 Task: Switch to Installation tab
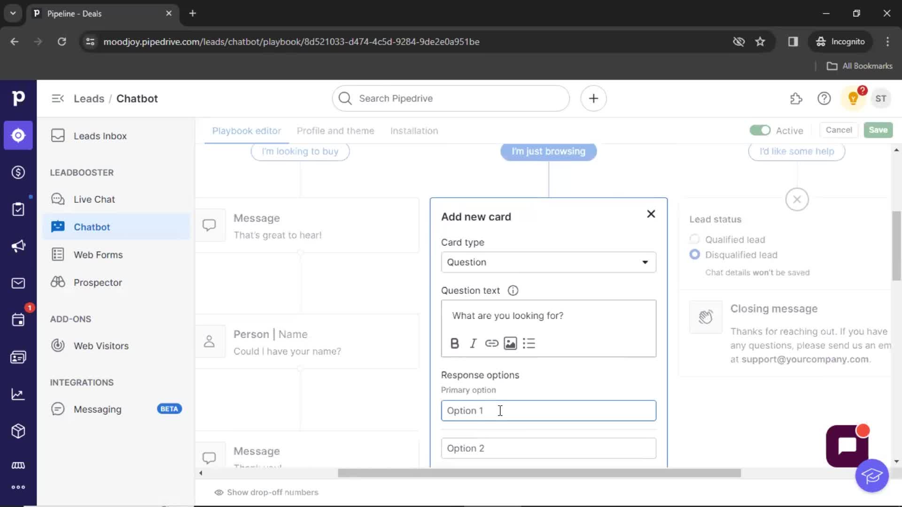pos(414,131)
